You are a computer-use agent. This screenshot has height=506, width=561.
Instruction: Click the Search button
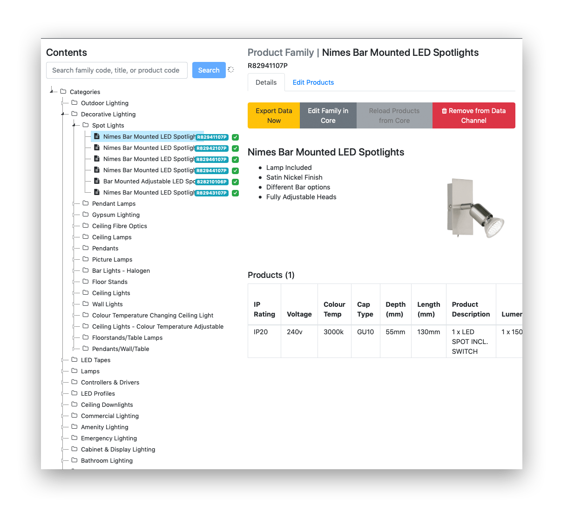pyautogui.click(x=209, y=70)
